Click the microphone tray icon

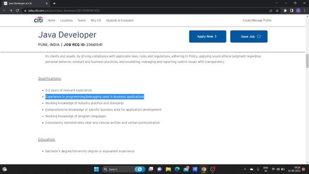[x=258, y=169]
